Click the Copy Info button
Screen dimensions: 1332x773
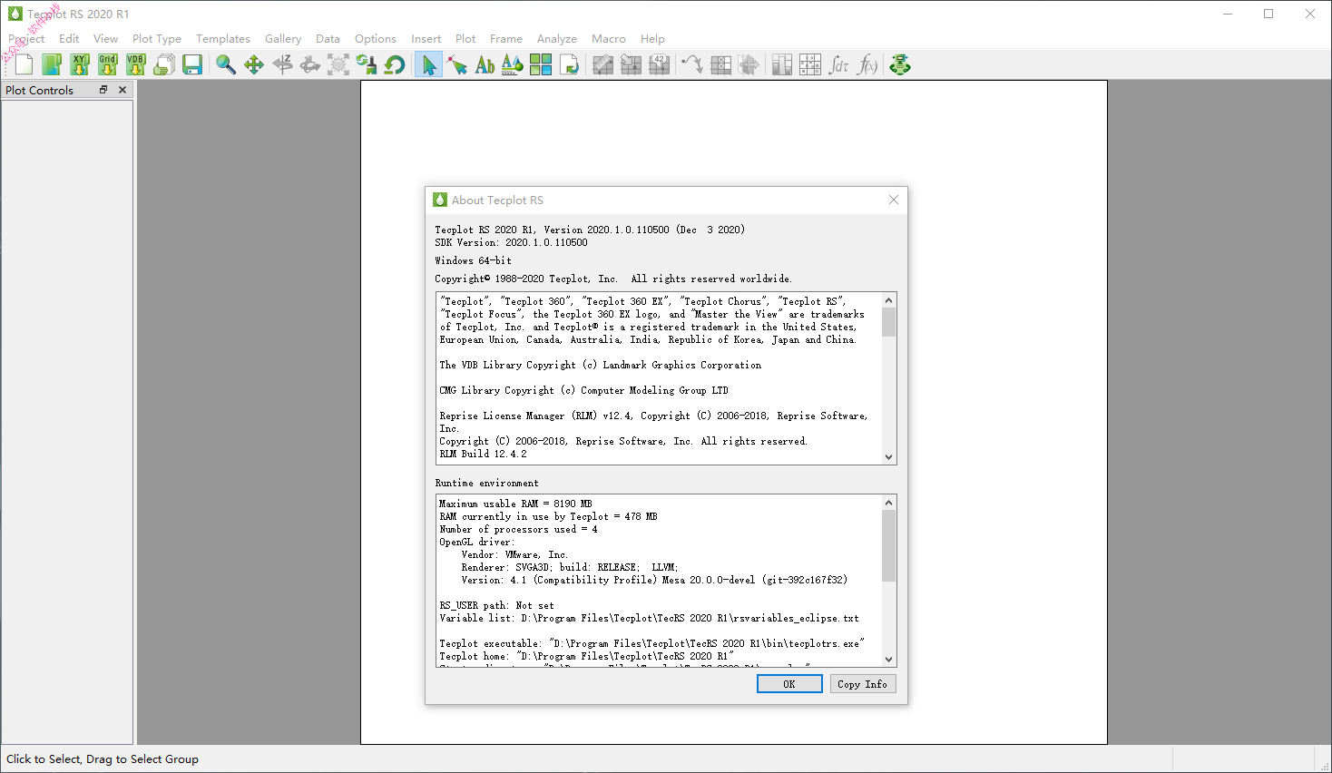(x=863, y=684)
